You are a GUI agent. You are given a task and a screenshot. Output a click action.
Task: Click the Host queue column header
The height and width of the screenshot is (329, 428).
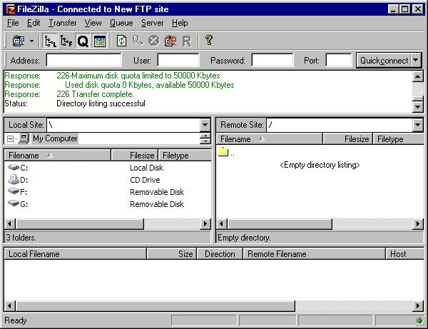point(404,254)
